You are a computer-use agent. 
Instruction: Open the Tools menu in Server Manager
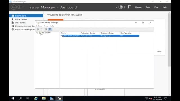pos(148,7)
